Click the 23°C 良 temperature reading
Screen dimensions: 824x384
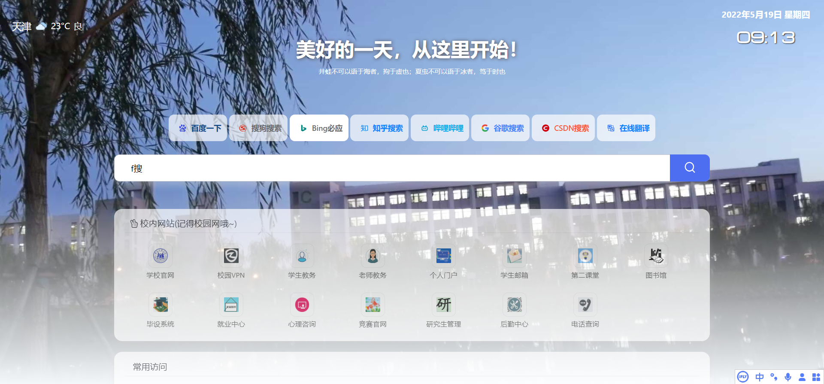coord(67,27)
